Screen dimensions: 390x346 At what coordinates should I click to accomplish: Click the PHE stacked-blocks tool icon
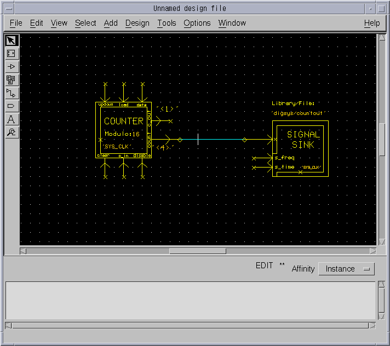12,80
